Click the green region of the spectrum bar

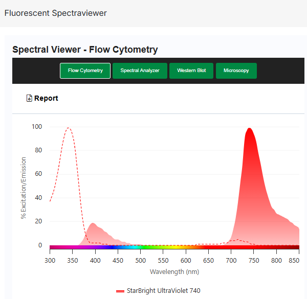(x=153, y=247)
